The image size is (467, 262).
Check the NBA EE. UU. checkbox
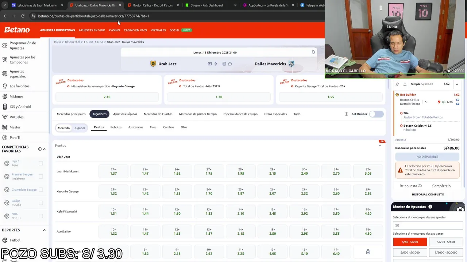click(41, 216)
